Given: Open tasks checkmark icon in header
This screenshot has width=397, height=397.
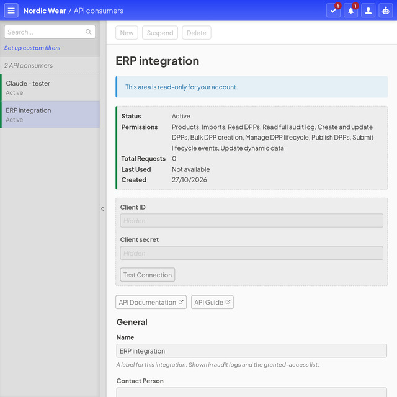Looking at the screenshot, I should click(333, 11).
